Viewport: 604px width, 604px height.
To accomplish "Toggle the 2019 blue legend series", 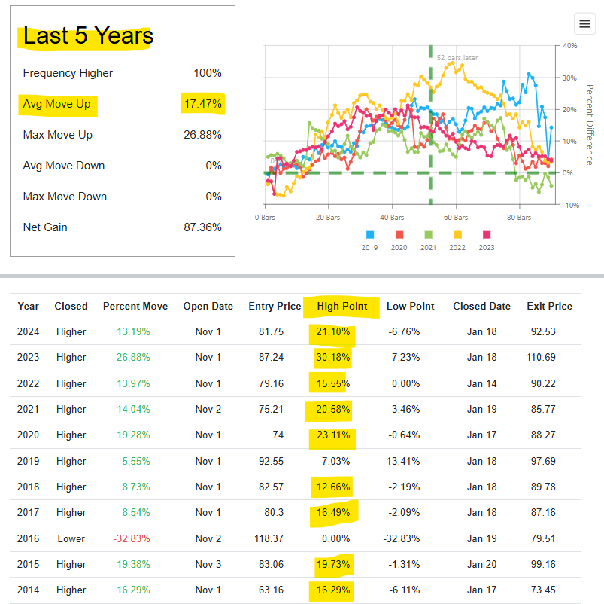I will point(370,241).
